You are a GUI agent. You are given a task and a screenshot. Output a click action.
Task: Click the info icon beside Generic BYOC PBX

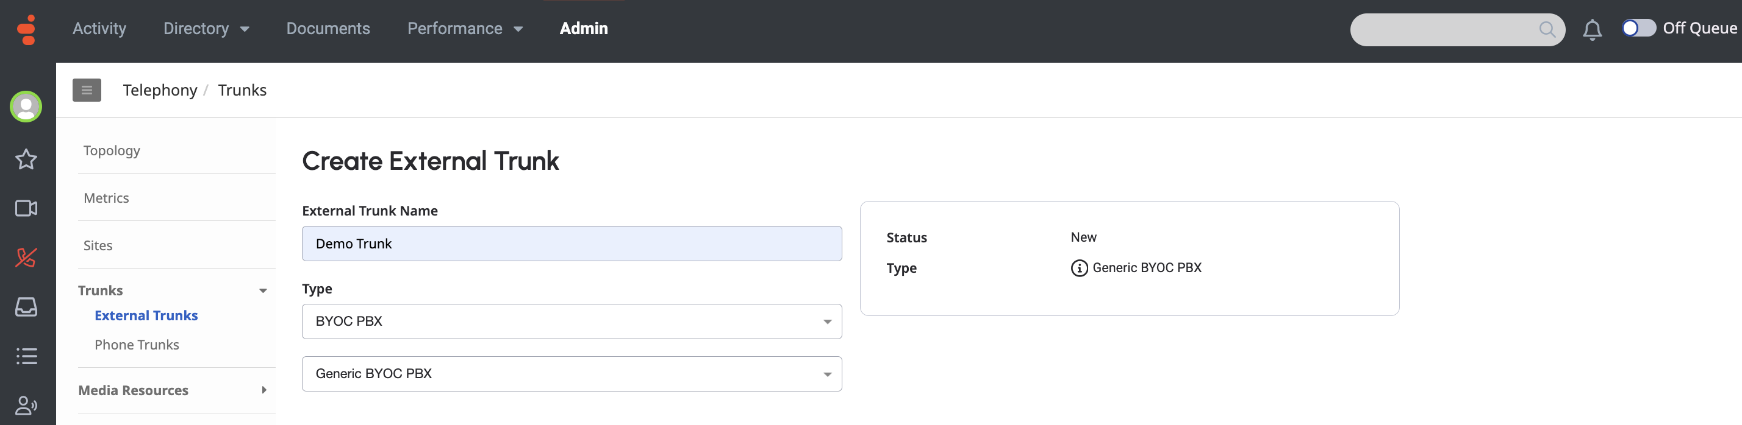click(1078, 269)
